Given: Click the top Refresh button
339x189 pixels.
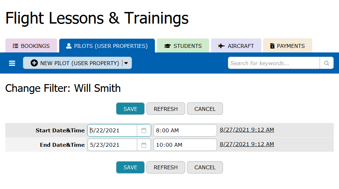Looking at the screenshot, I should pos(166,109).
